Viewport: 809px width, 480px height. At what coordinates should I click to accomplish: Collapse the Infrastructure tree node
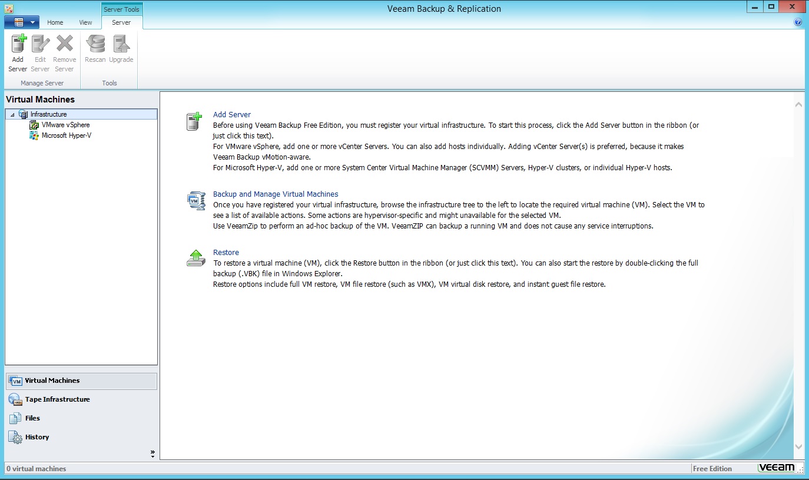12,115
